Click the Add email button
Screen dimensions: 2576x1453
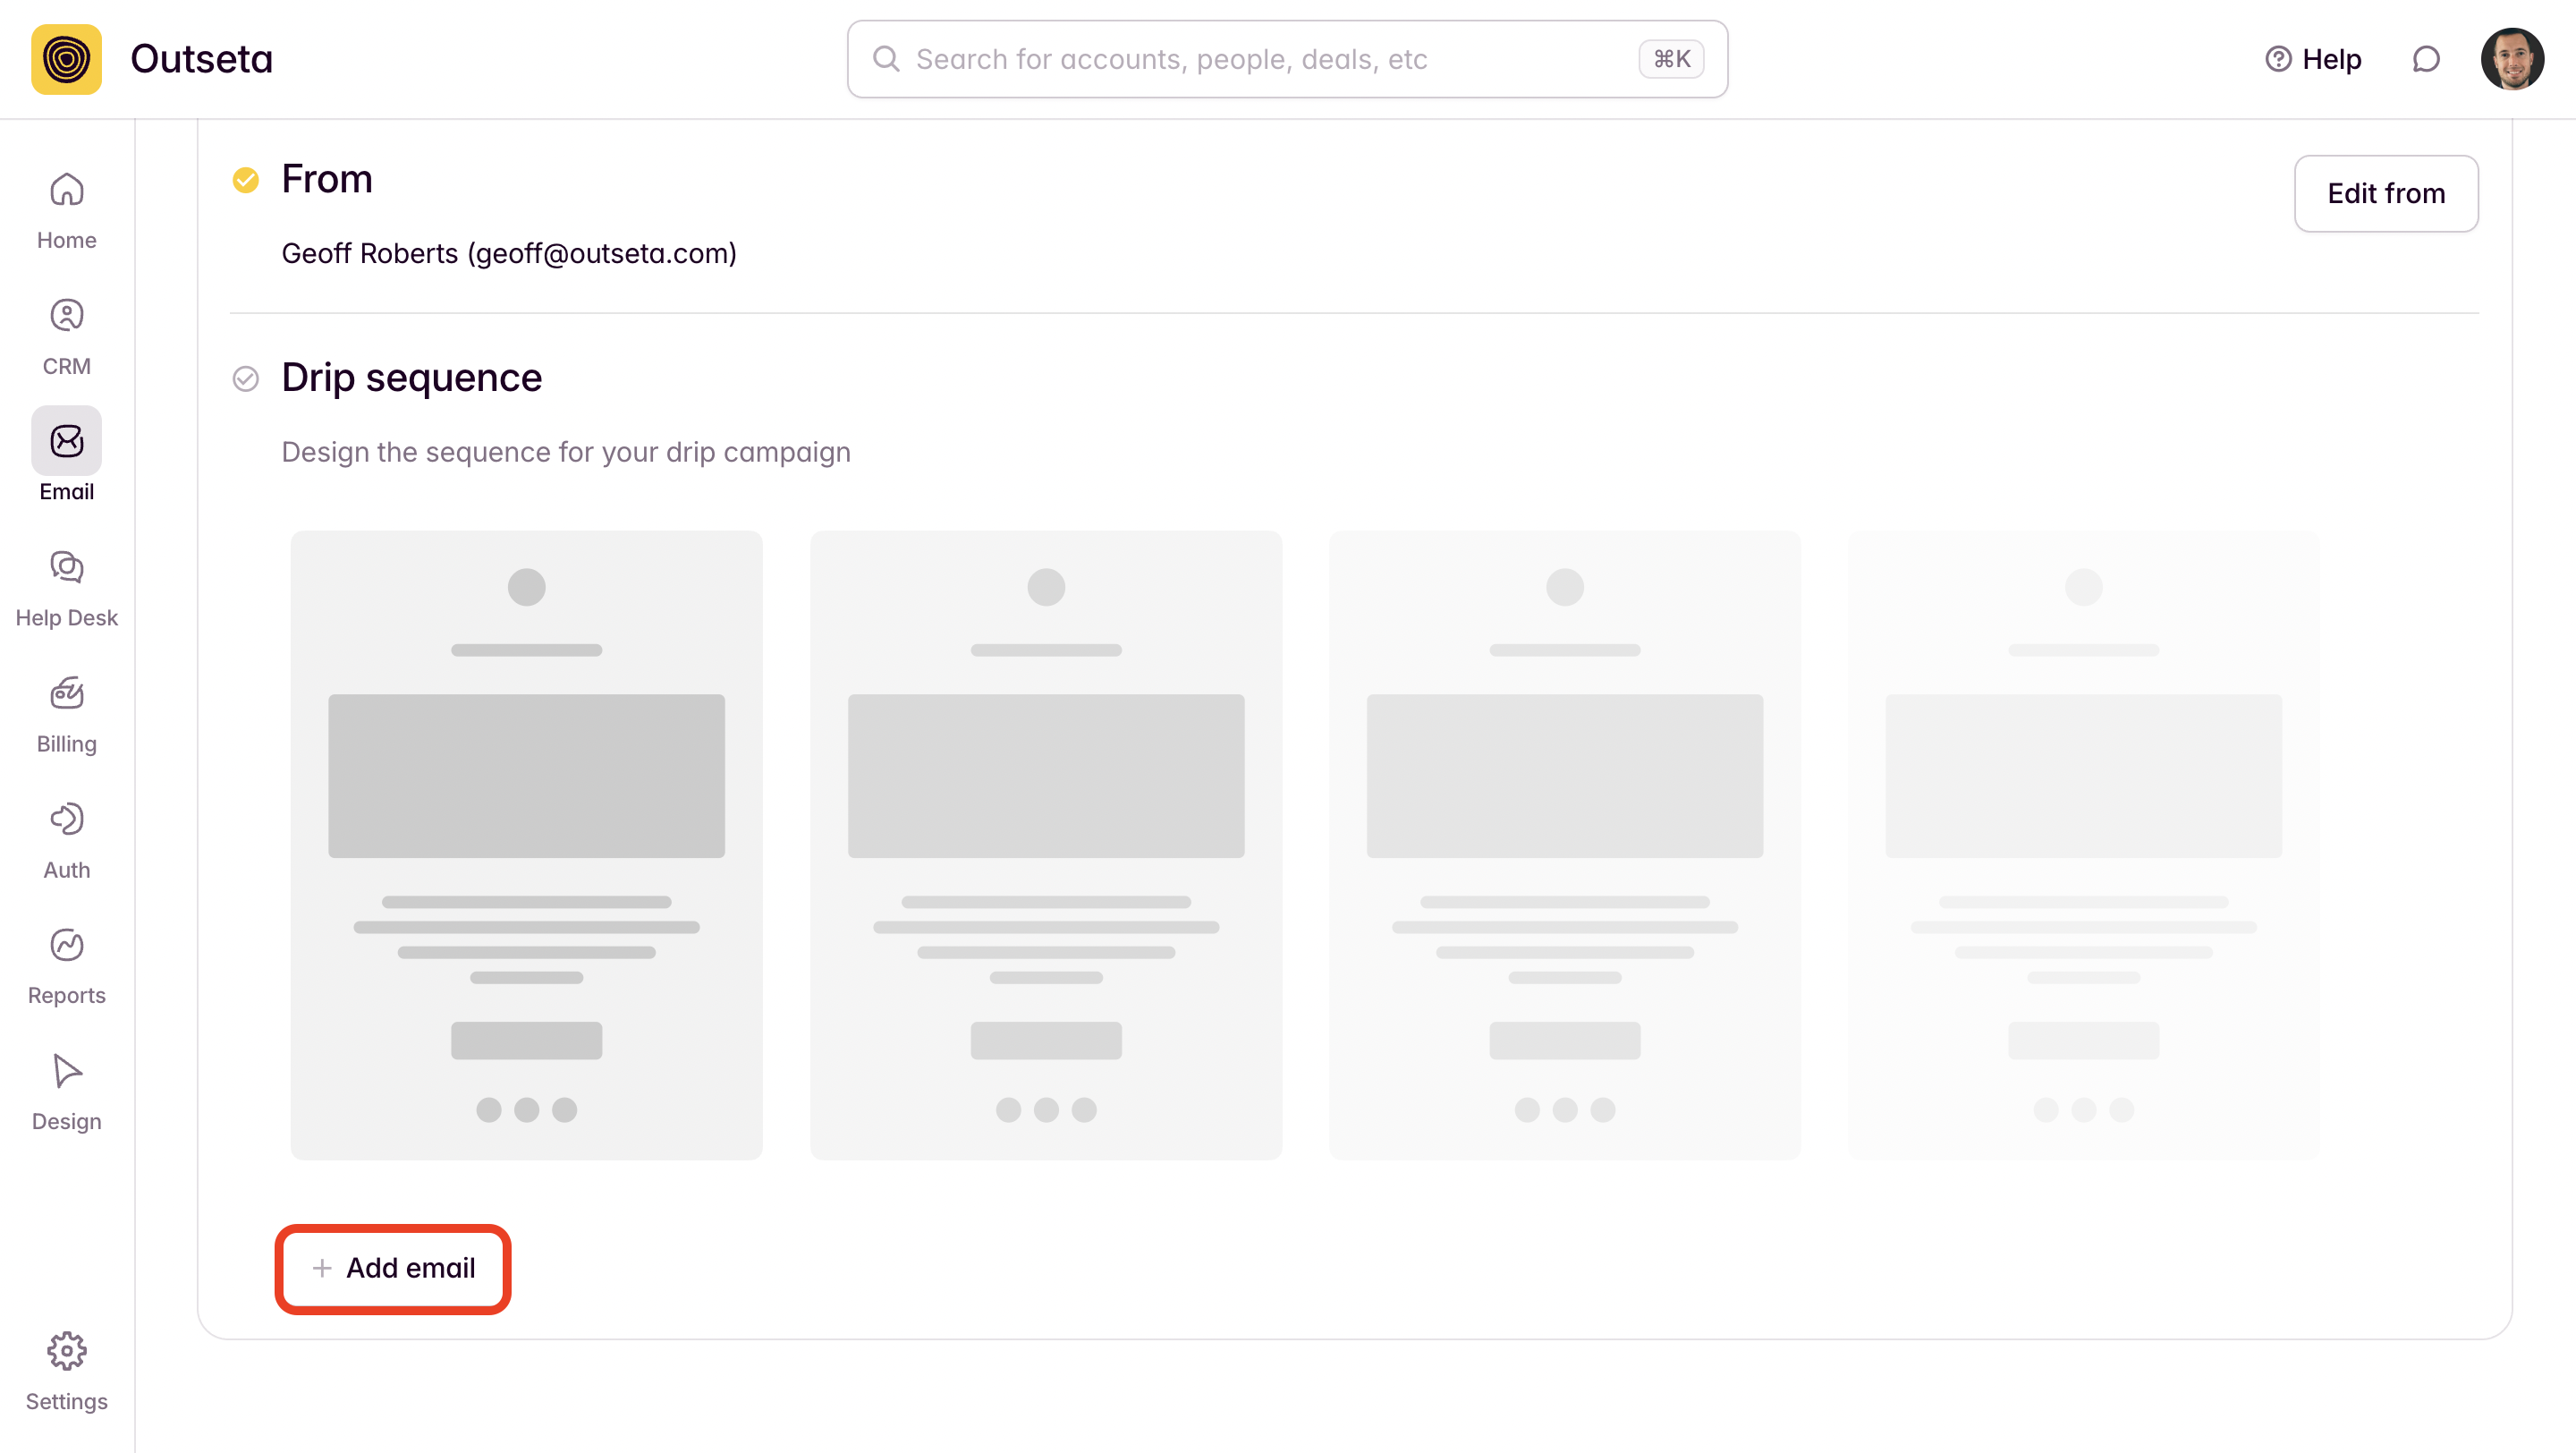393,1268
